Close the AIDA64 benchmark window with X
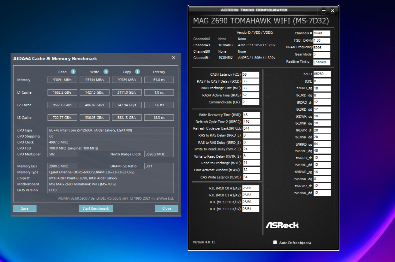The image size is (395, 262). 173,58
